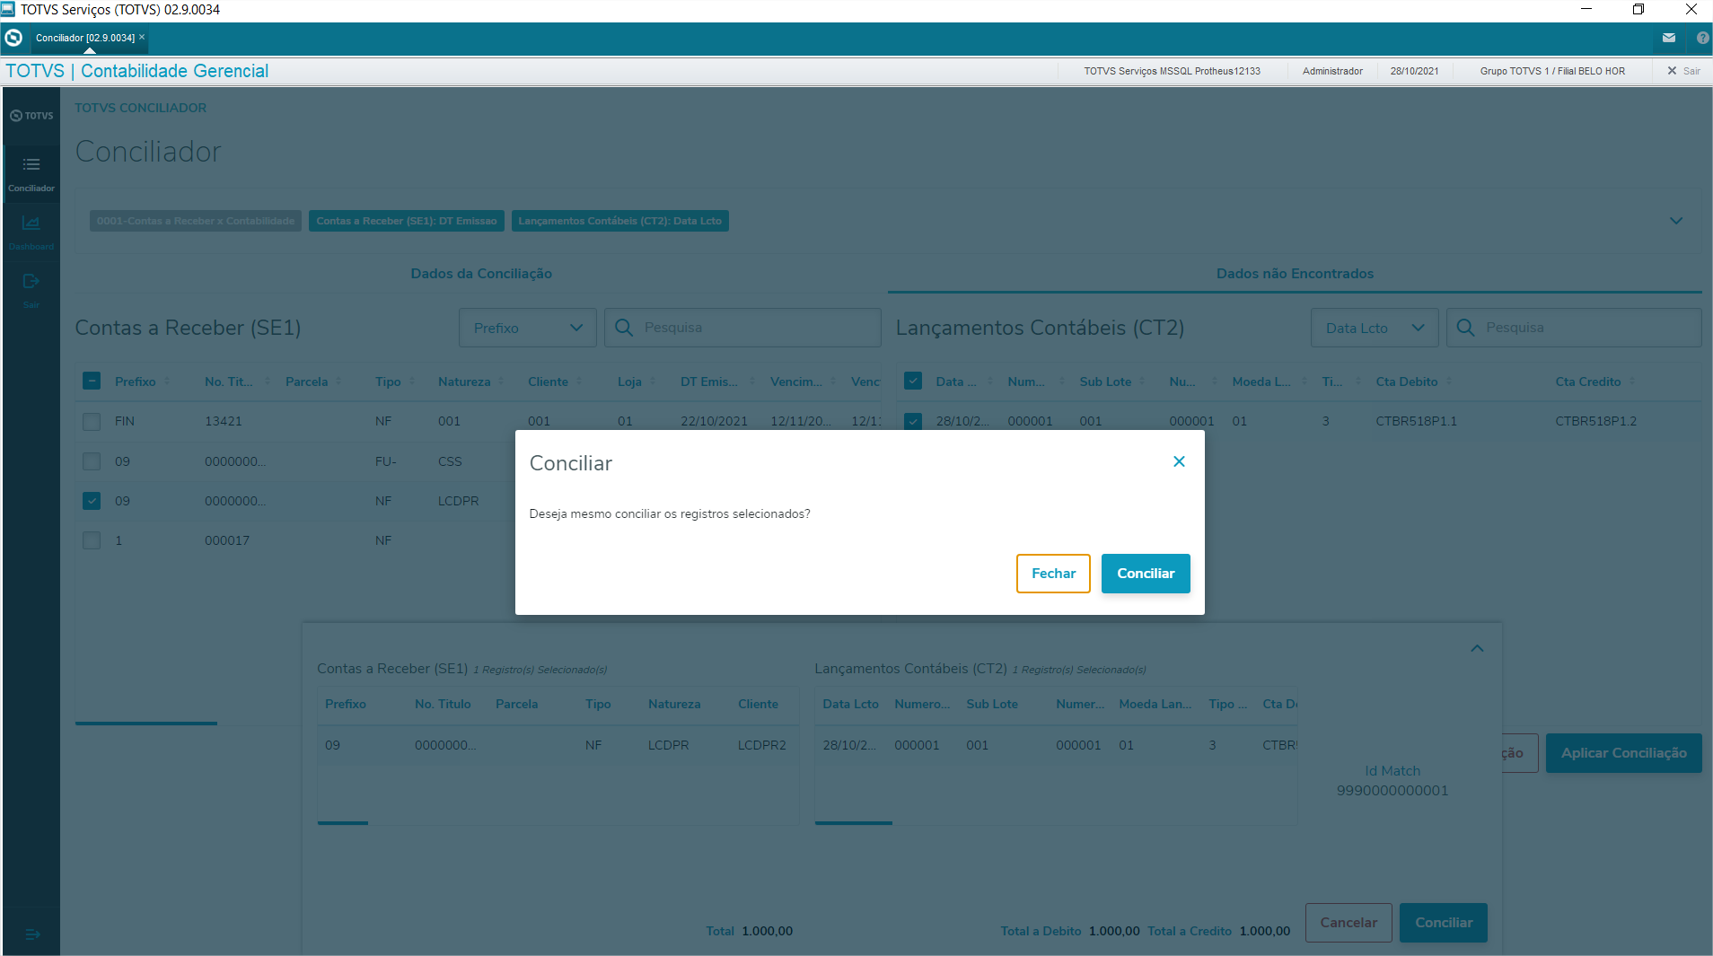Select the Conciliador [02.9.0034] tab
The height and width of the screenshot is (956, 1713).
tap(85, 38)
